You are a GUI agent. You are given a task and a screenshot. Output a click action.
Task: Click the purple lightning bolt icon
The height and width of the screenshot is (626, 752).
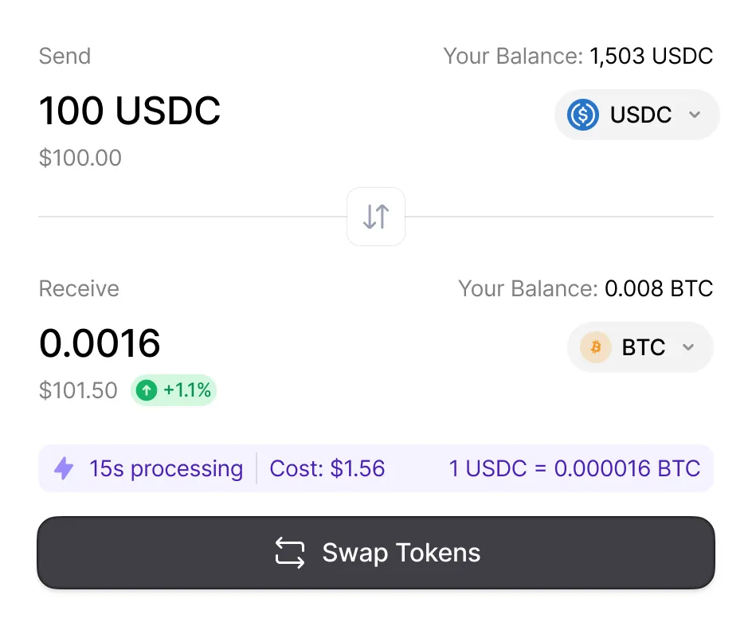(x=64, y=468)
